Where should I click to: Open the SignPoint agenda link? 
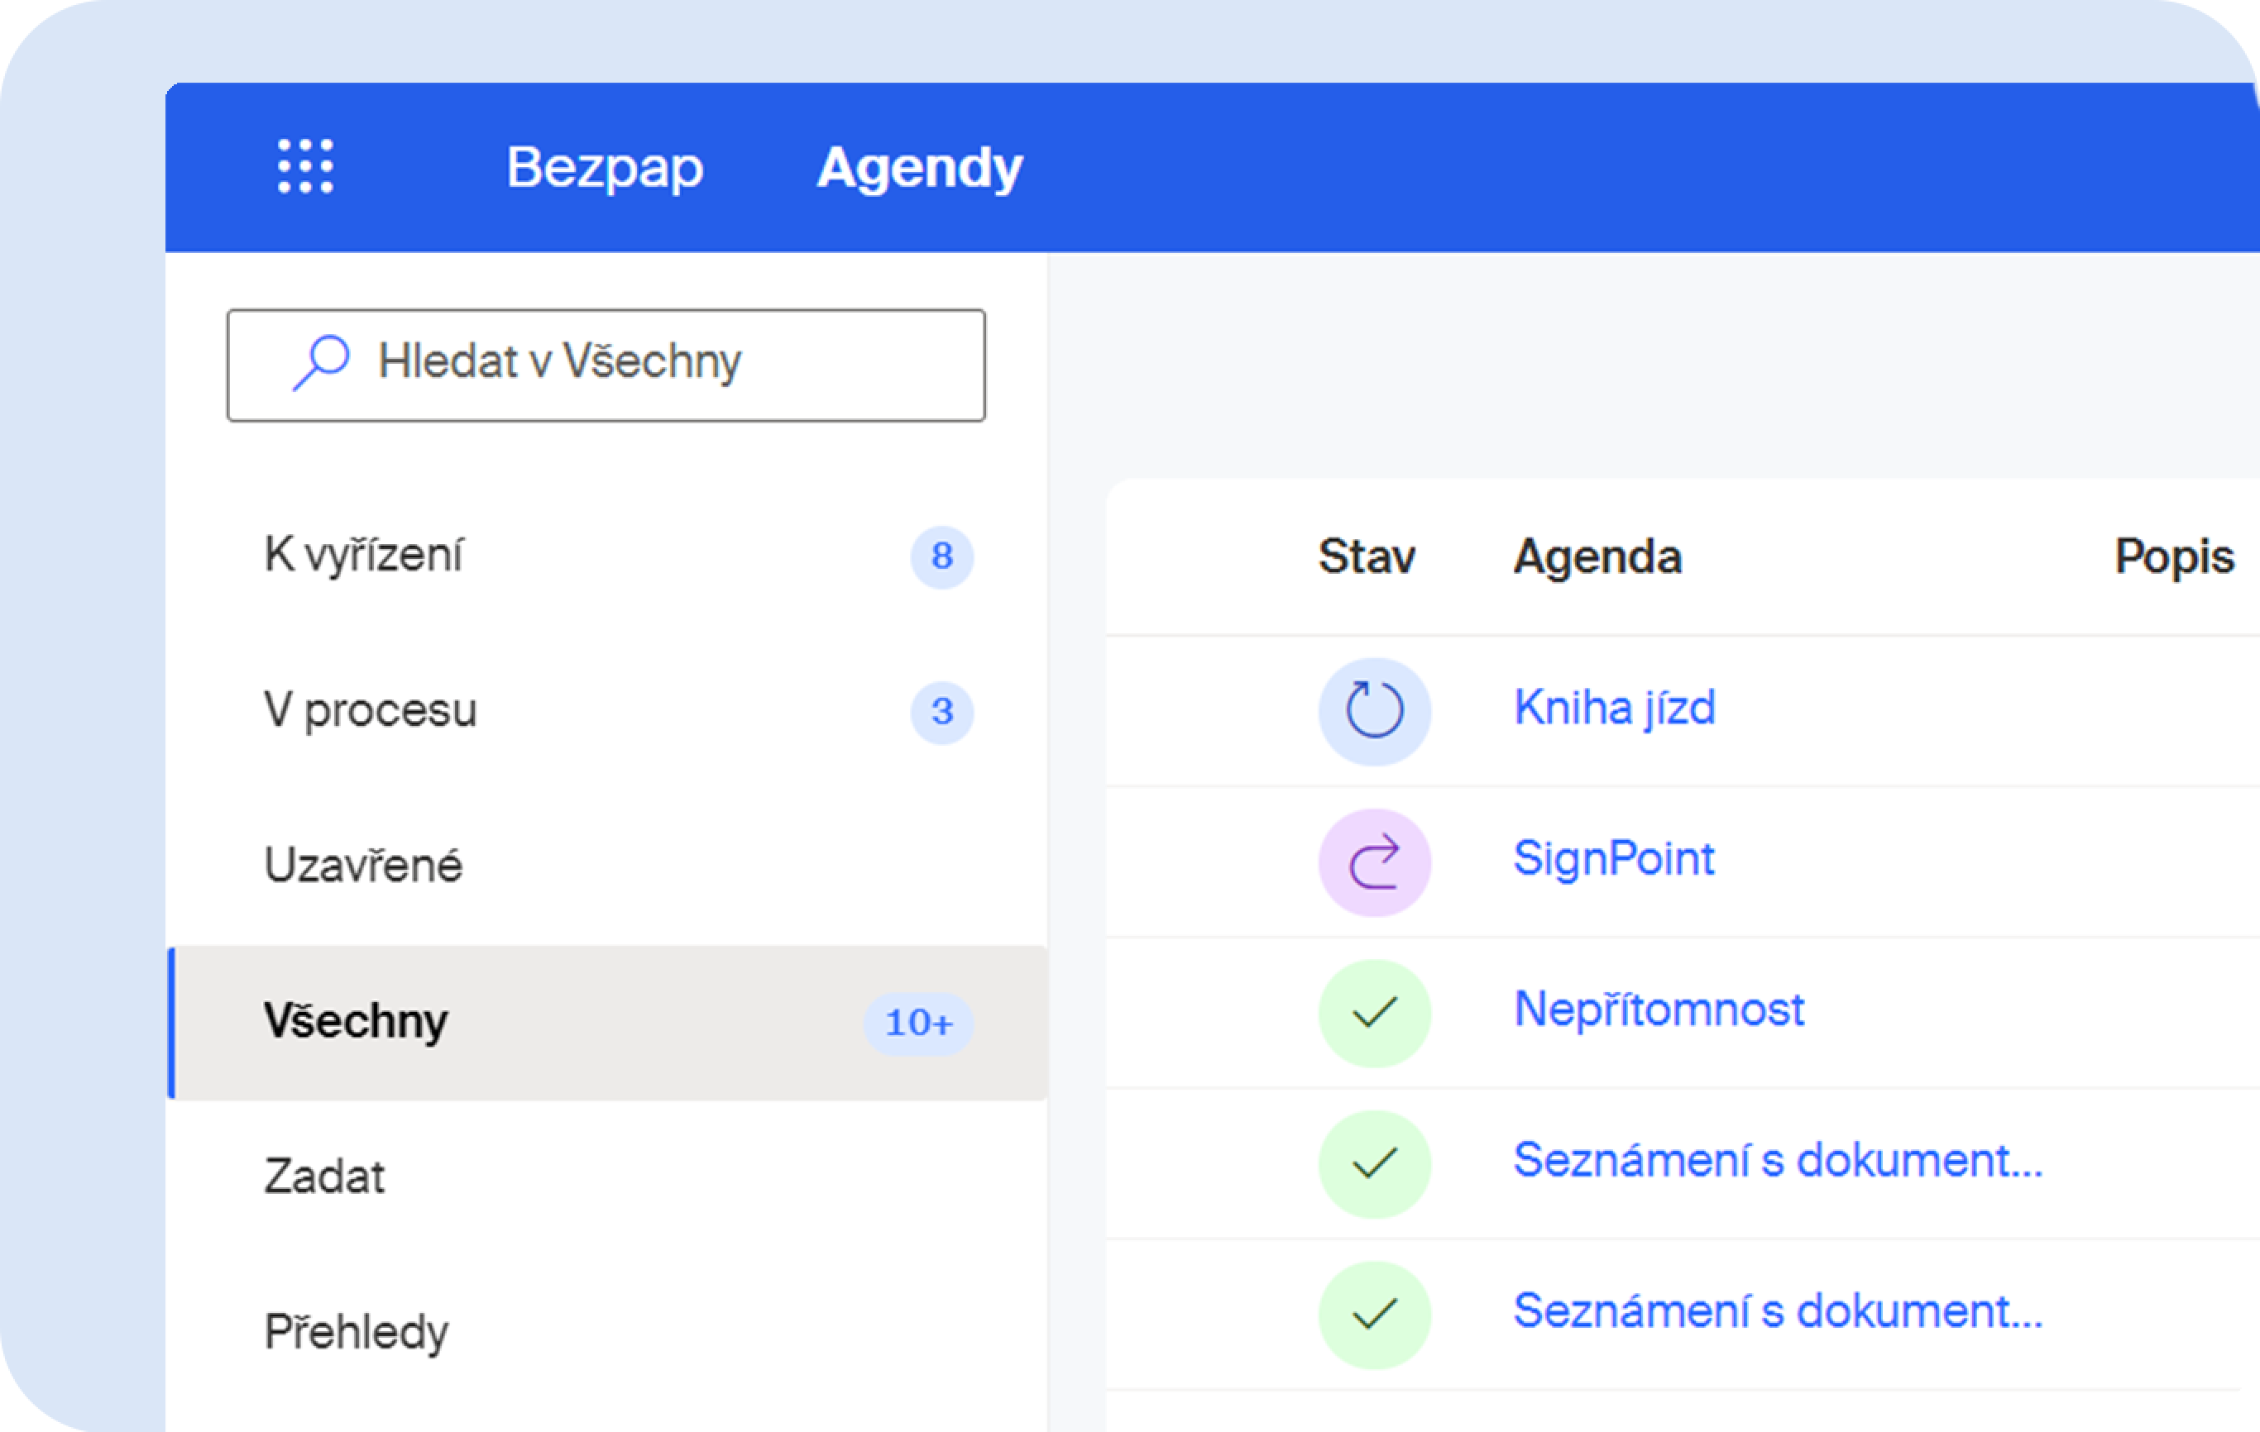[1613, 860]
